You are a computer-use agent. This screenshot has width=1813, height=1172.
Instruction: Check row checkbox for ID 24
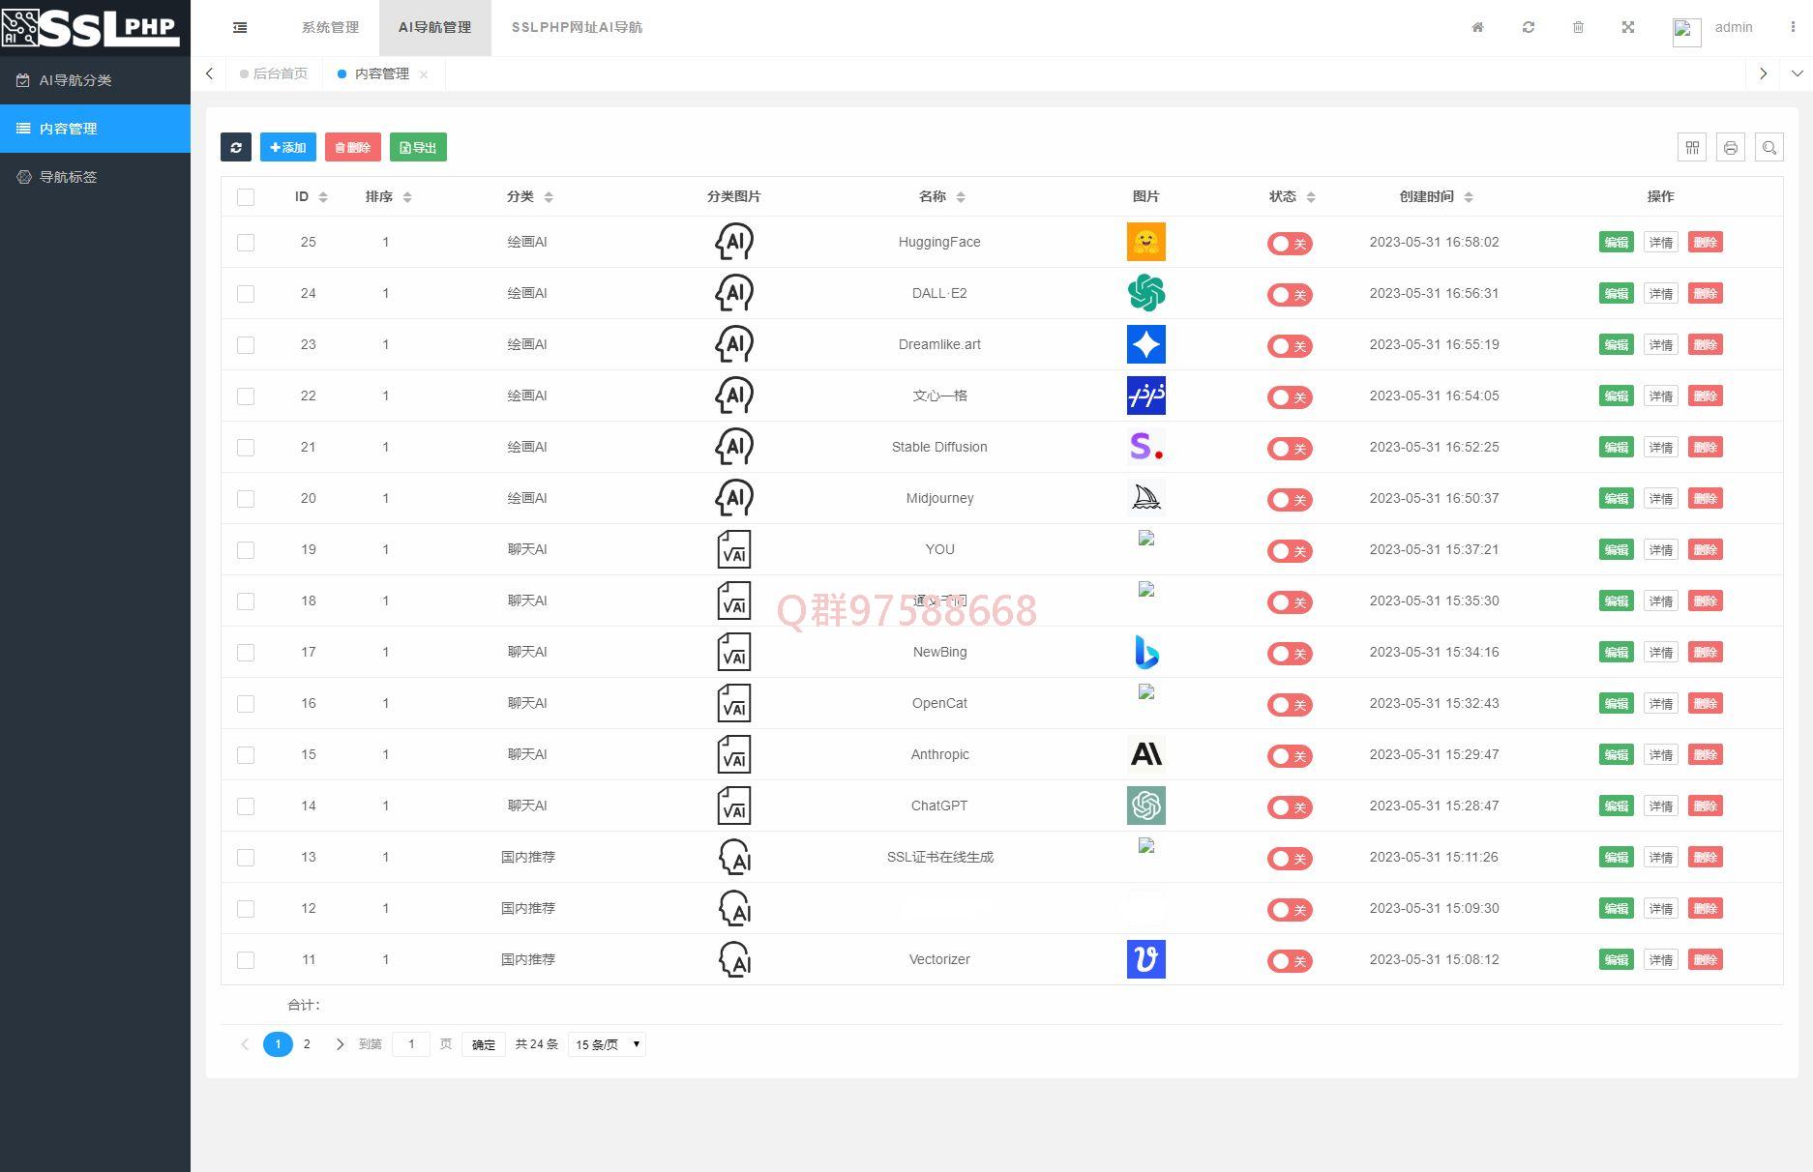click(246, 294)
